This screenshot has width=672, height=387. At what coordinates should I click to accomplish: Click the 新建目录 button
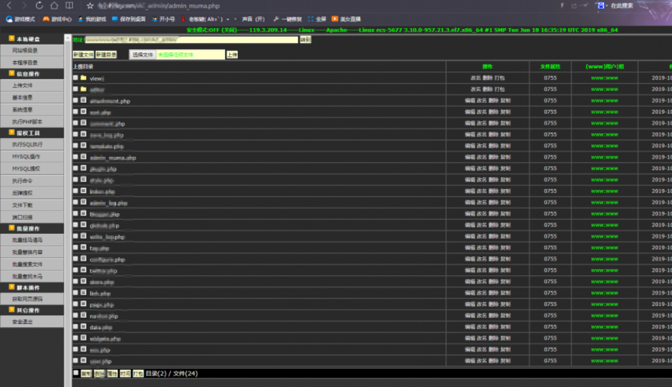106,55
